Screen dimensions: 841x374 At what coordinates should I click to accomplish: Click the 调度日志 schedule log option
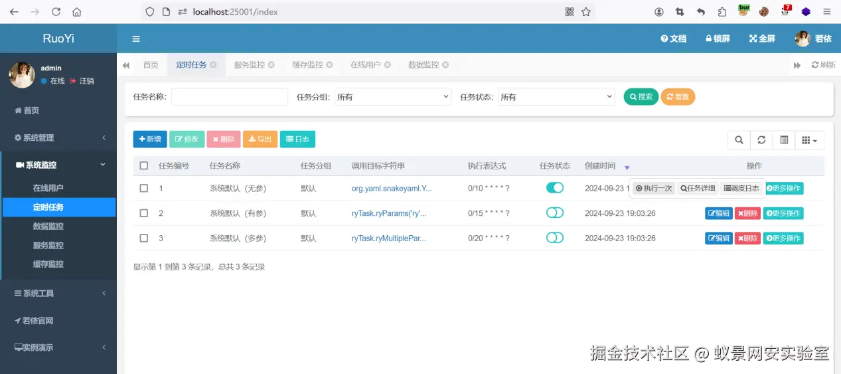(742, 189)
